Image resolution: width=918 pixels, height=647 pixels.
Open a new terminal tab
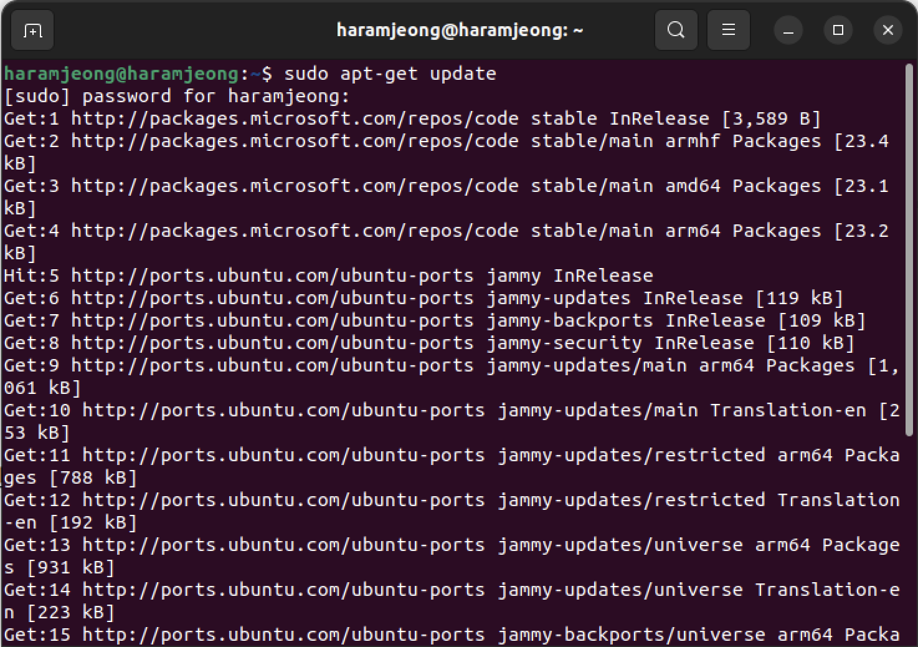coord(32,30)
